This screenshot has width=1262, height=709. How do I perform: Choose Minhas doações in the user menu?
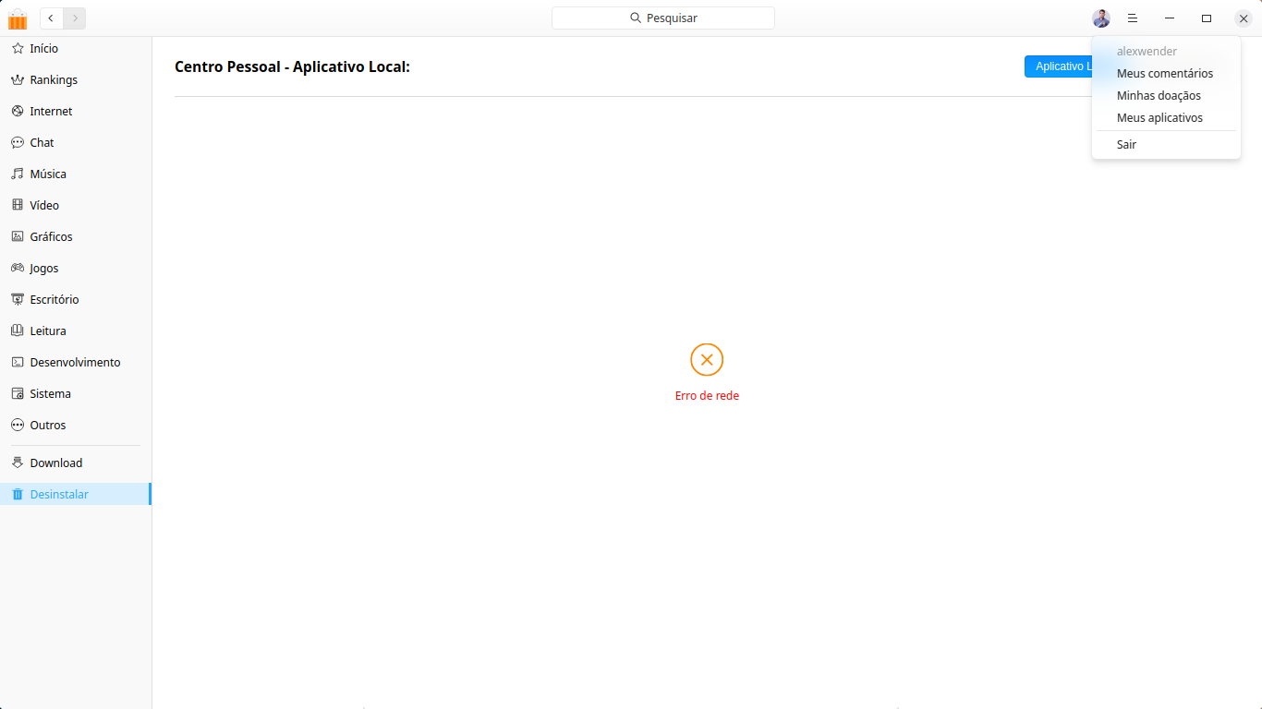click(x=1159, y=95)
